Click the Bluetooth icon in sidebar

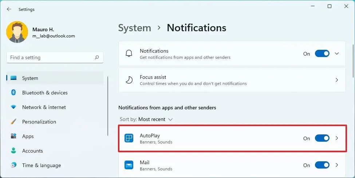click(x=13, y=92)
